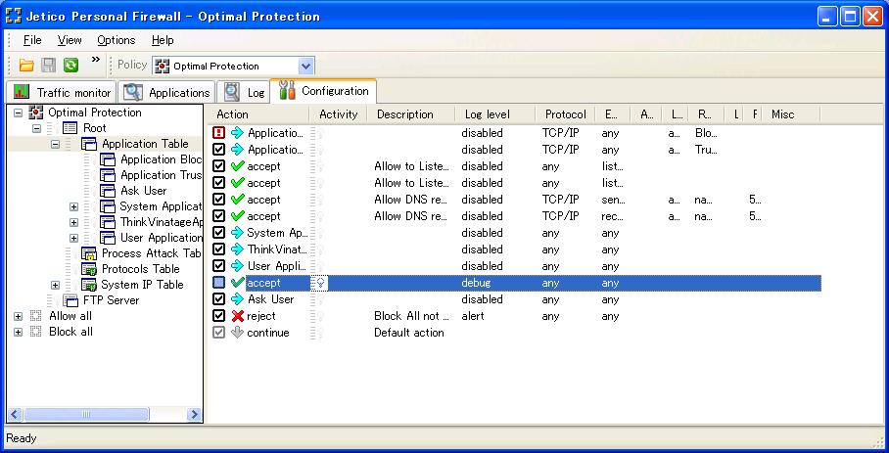The image size is (889, 453).
Task: Click the Ask User tree icon
Action: 107,191
